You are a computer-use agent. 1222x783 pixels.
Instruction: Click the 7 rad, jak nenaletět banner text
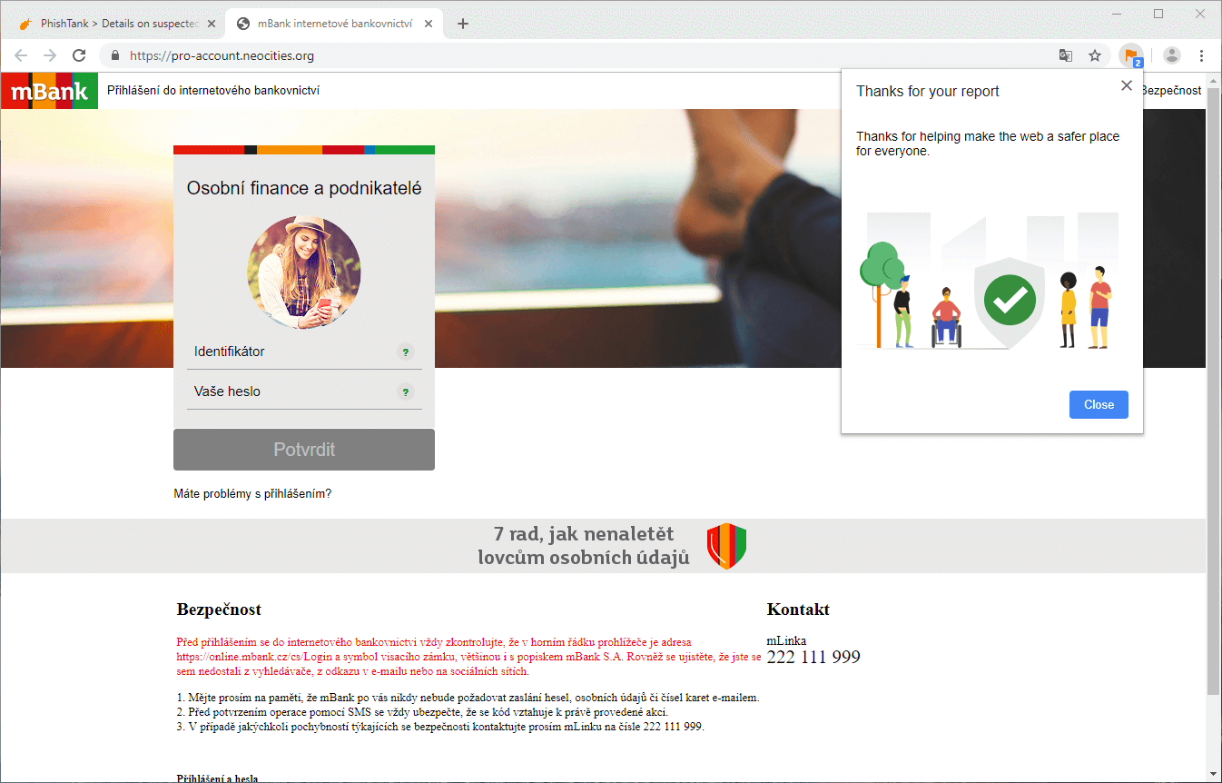(584, 546)
